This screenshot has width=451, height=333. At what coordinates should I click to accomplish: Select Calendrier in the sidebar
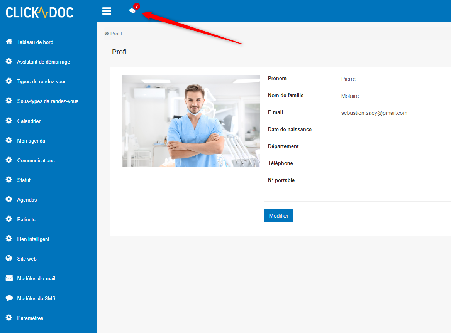coord(29,121)
